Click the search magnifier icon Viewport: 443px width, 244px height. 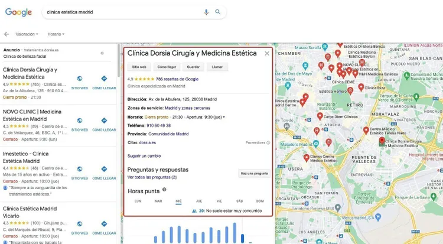(217, 12)
